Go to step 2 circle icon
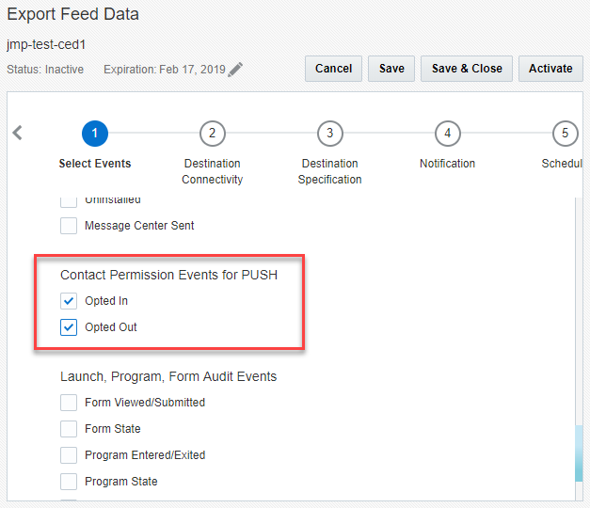 tap(213, 134)
